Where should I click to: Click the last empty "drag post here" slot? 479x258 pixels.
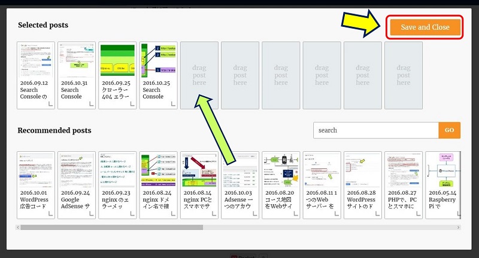point(402,75)
